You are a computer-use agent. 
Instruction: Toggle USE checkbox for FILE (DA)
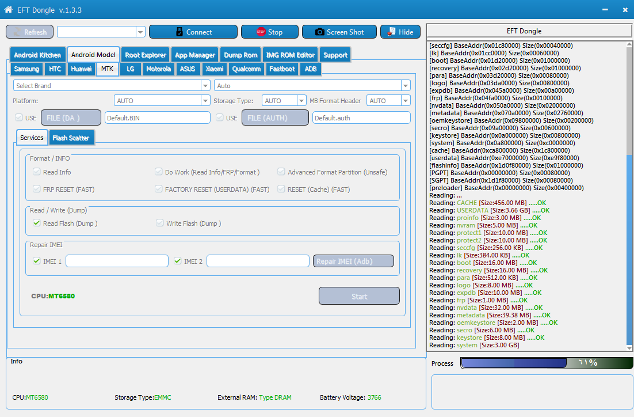click(x=18, y=117)
